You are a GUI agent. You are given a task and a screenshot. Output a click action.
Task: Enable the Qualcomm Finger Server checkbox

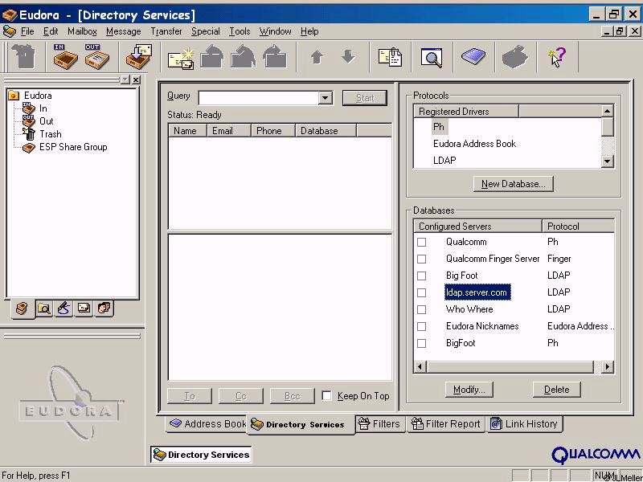coord(421,259)
